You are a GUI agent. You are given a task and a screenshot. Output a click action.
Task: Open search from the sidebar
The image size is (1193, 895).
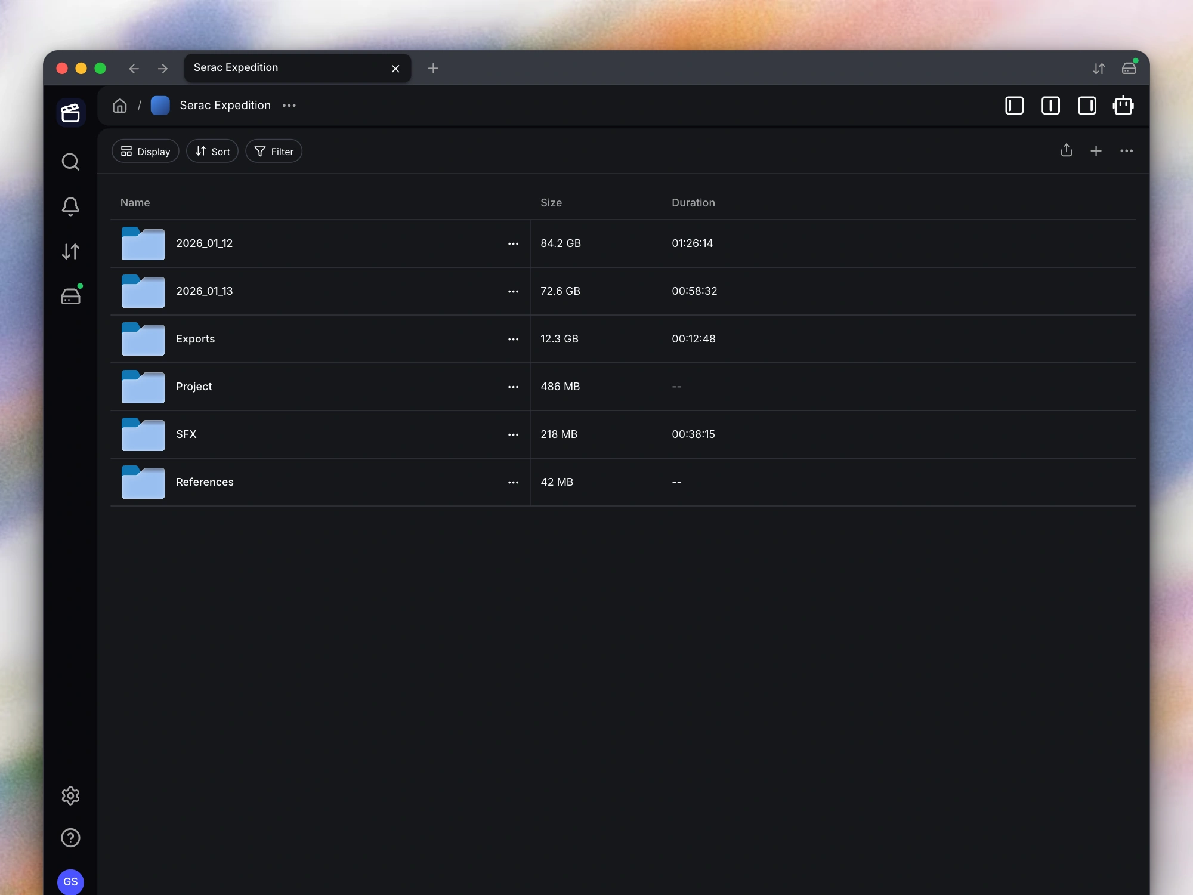[70, 162]
